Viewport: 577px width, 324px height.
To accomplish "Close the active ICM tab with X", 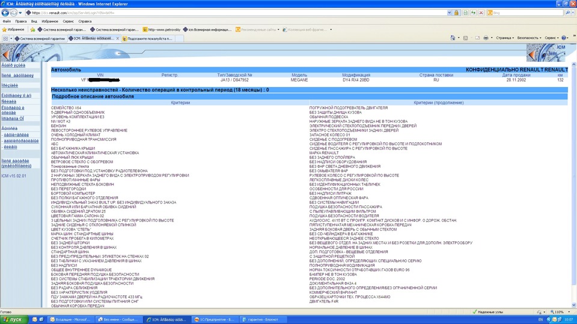I will [x=117, y=38].
